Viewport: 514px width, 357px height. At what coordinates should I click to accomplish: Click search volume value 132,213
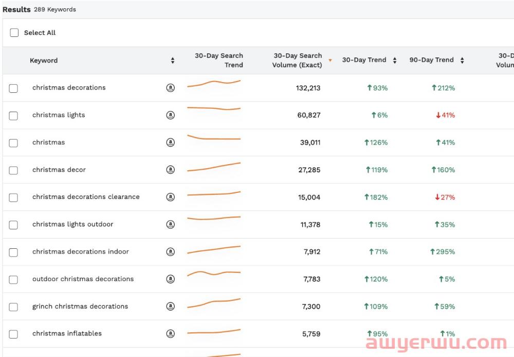(308, 88)
